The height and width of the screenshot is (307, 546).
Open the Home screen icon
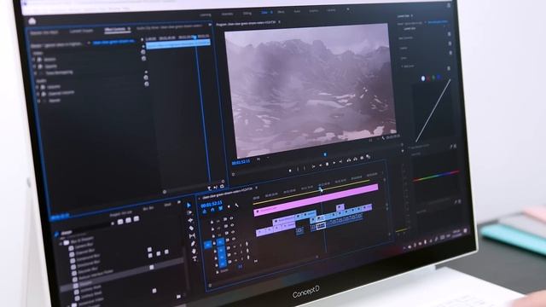(32, 21)
